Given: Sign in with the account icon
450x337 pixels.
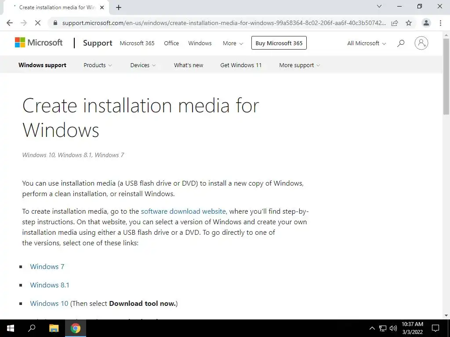Looking at the screenshot, I should tap(421, 43).
